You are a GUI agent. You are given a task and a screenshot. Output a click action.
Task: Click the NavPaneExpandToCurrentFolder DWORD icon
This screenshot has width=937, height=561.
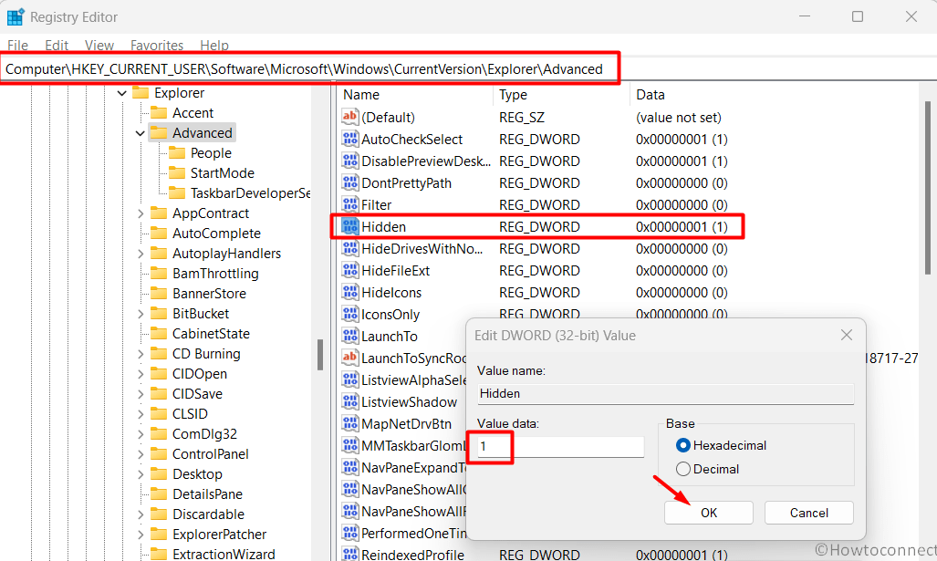click(349, 468)
